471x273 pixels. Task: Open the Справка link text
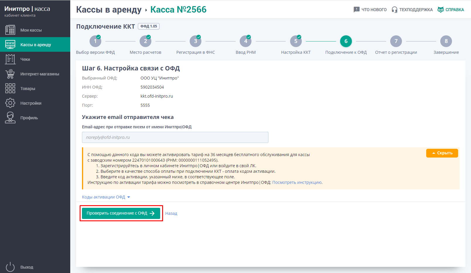point(455,10)
